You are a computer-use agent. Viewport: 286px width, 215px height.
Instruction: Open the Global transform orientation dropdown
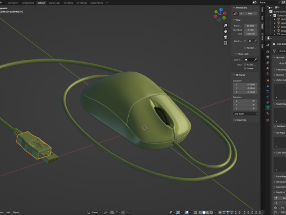95,213
